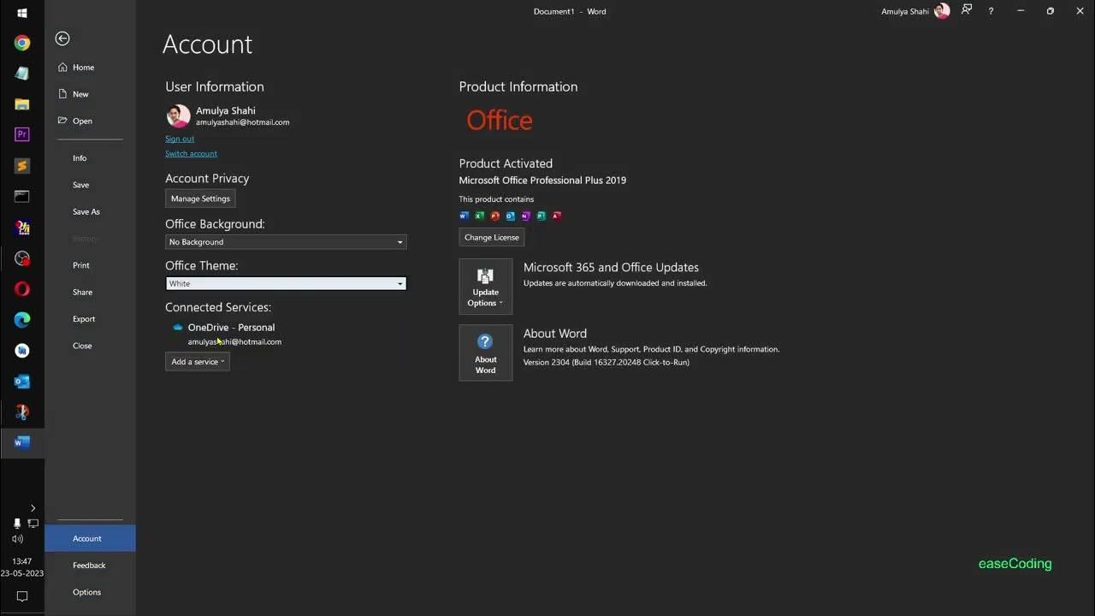Click the email amulyashahi@hotmail.com under User Information
The width and height of the screenshot is (1095, 616).
click(242, 122)
